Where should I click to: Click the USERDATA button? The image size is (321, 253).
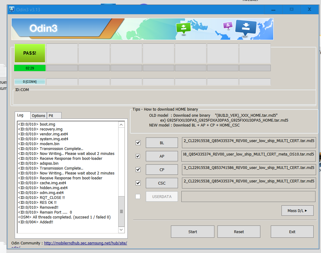[162, 196]
